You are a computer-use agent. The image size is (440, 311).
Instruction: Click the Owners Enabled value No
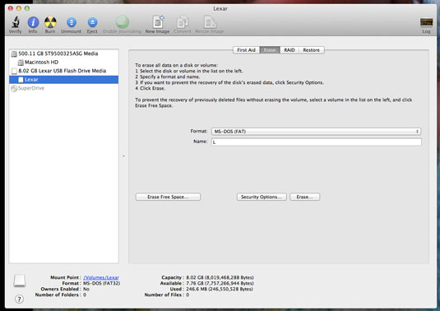86,289
